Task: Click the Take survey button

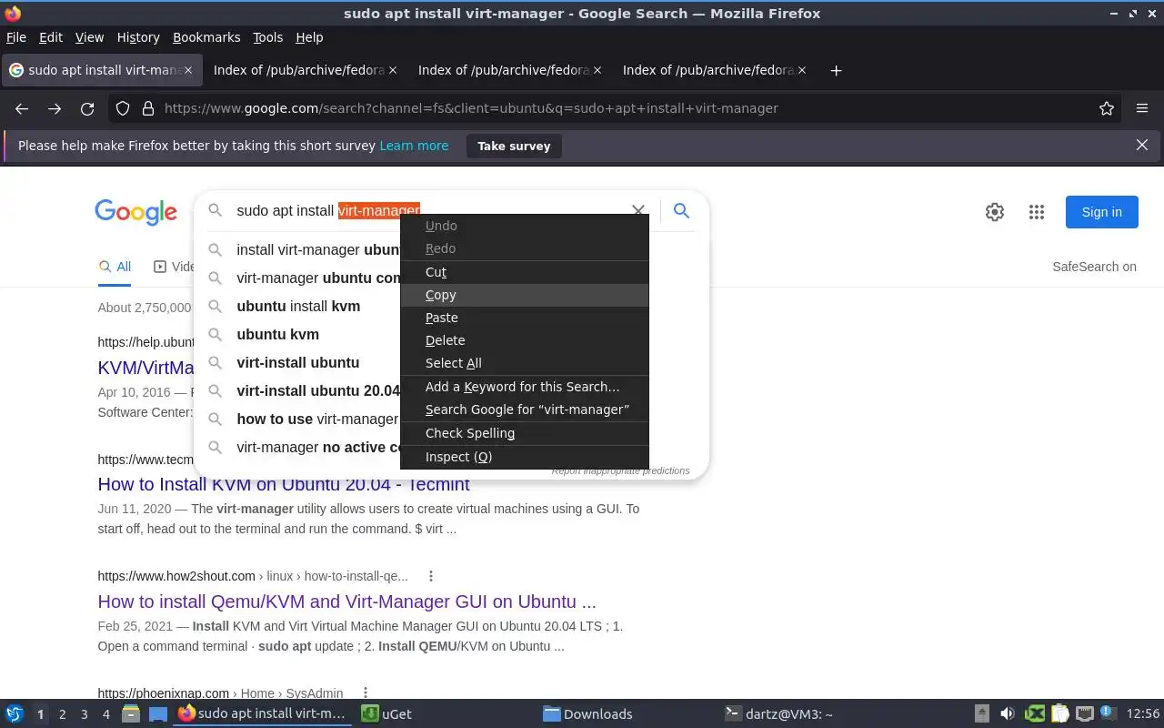Action: 514,146
